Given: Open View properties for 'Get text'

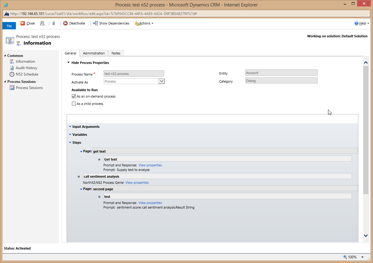Looking at the screenshot, I should point(150,165).
